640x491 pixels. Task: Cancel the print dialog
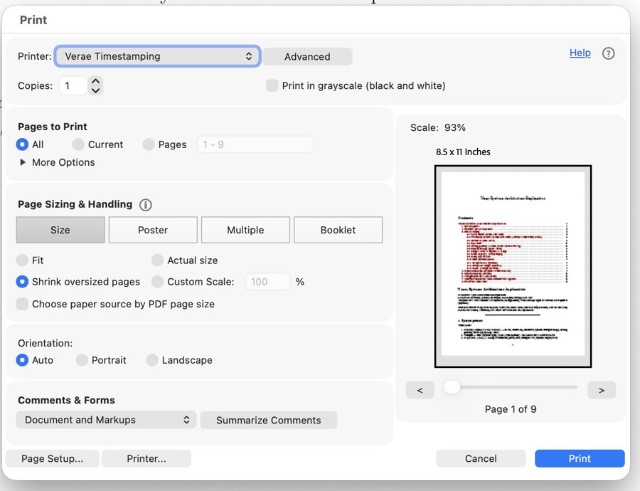tap(481, 459)
